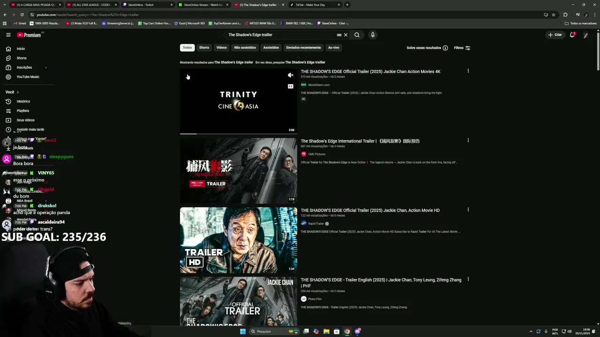Open Chrome extensions puzzle icon
The height and width of the screenshot is (337, 600).
pos(565,15)
